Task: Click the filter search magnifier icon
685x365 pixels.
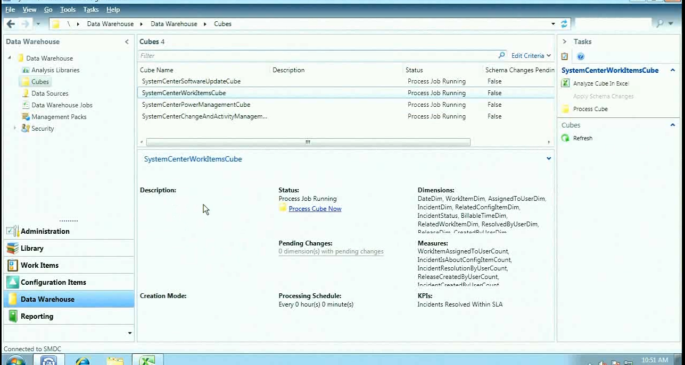Action: click(x=501, y=55)
